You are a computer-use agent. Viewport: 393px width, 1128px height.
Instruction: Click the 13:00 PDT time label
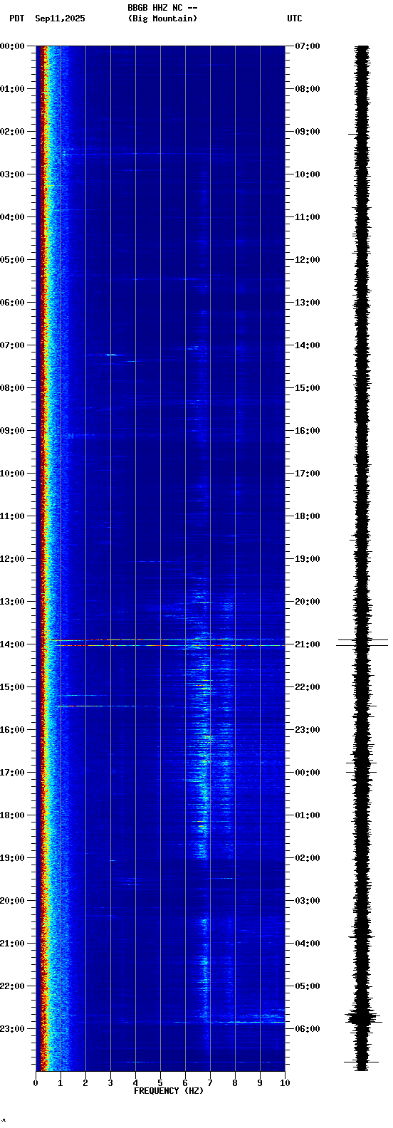13,602
